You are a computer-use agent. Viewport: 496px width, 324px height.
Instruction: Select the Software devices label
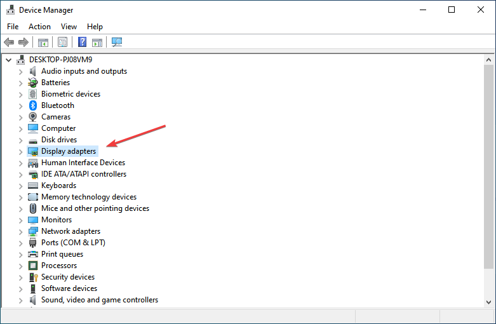click(69, 288)
